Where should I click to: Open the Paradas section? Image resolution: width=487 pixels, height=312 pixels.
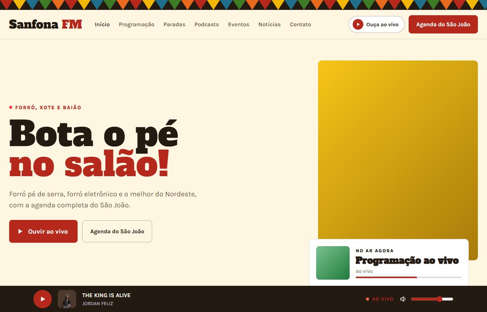click(x=174, y=24)
